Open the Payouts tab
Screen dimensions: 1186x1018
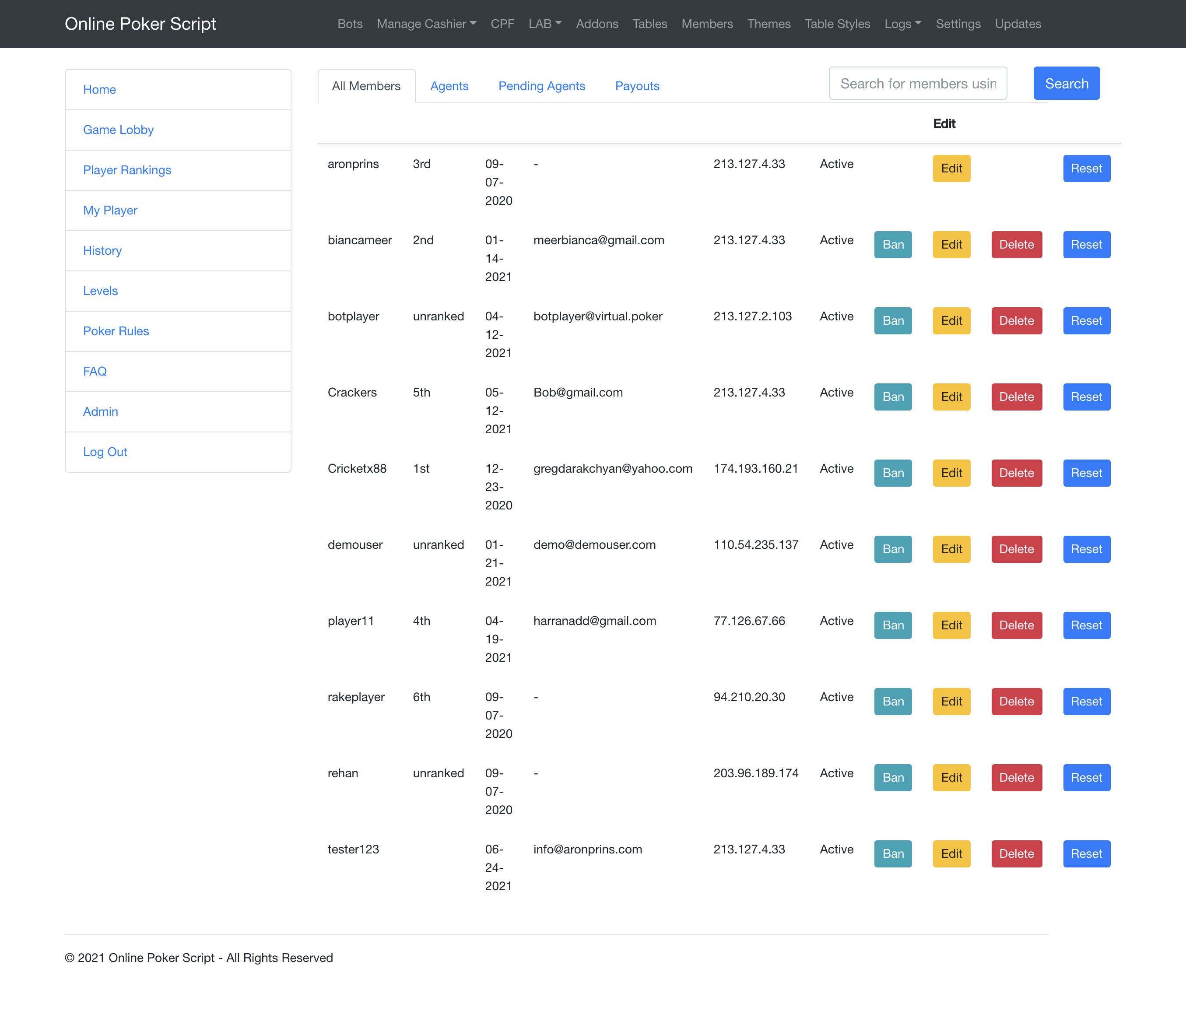[637, 86]
